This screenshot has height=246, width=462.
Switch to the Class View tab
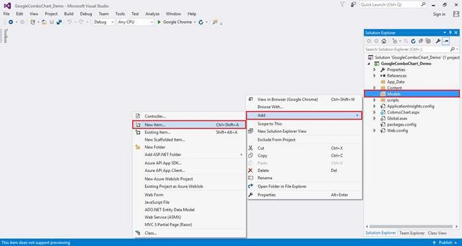pyautogui.click(x=437, y=233)
